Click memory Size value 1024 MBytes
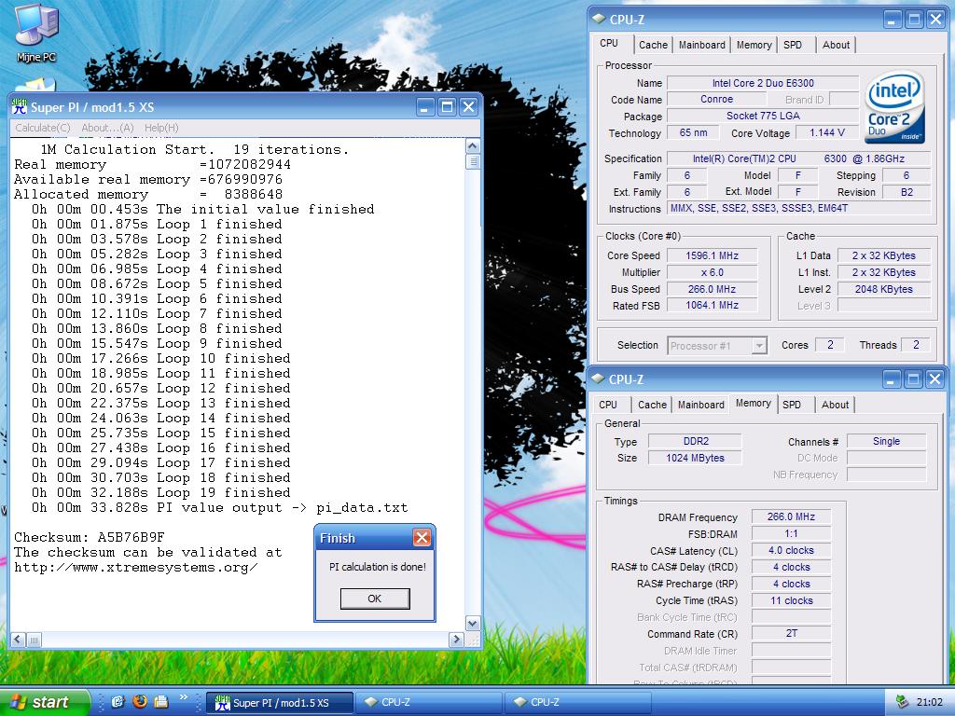The height and width of the screenshot is (716, 955). 696,458
